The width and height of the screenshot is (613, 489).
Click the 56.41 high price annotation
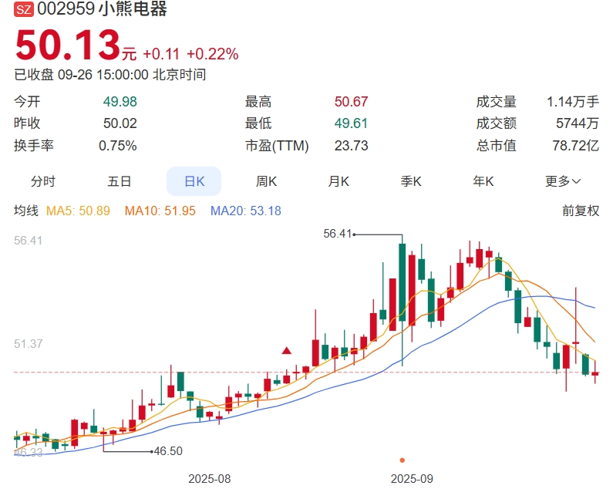tap(337, 234)
